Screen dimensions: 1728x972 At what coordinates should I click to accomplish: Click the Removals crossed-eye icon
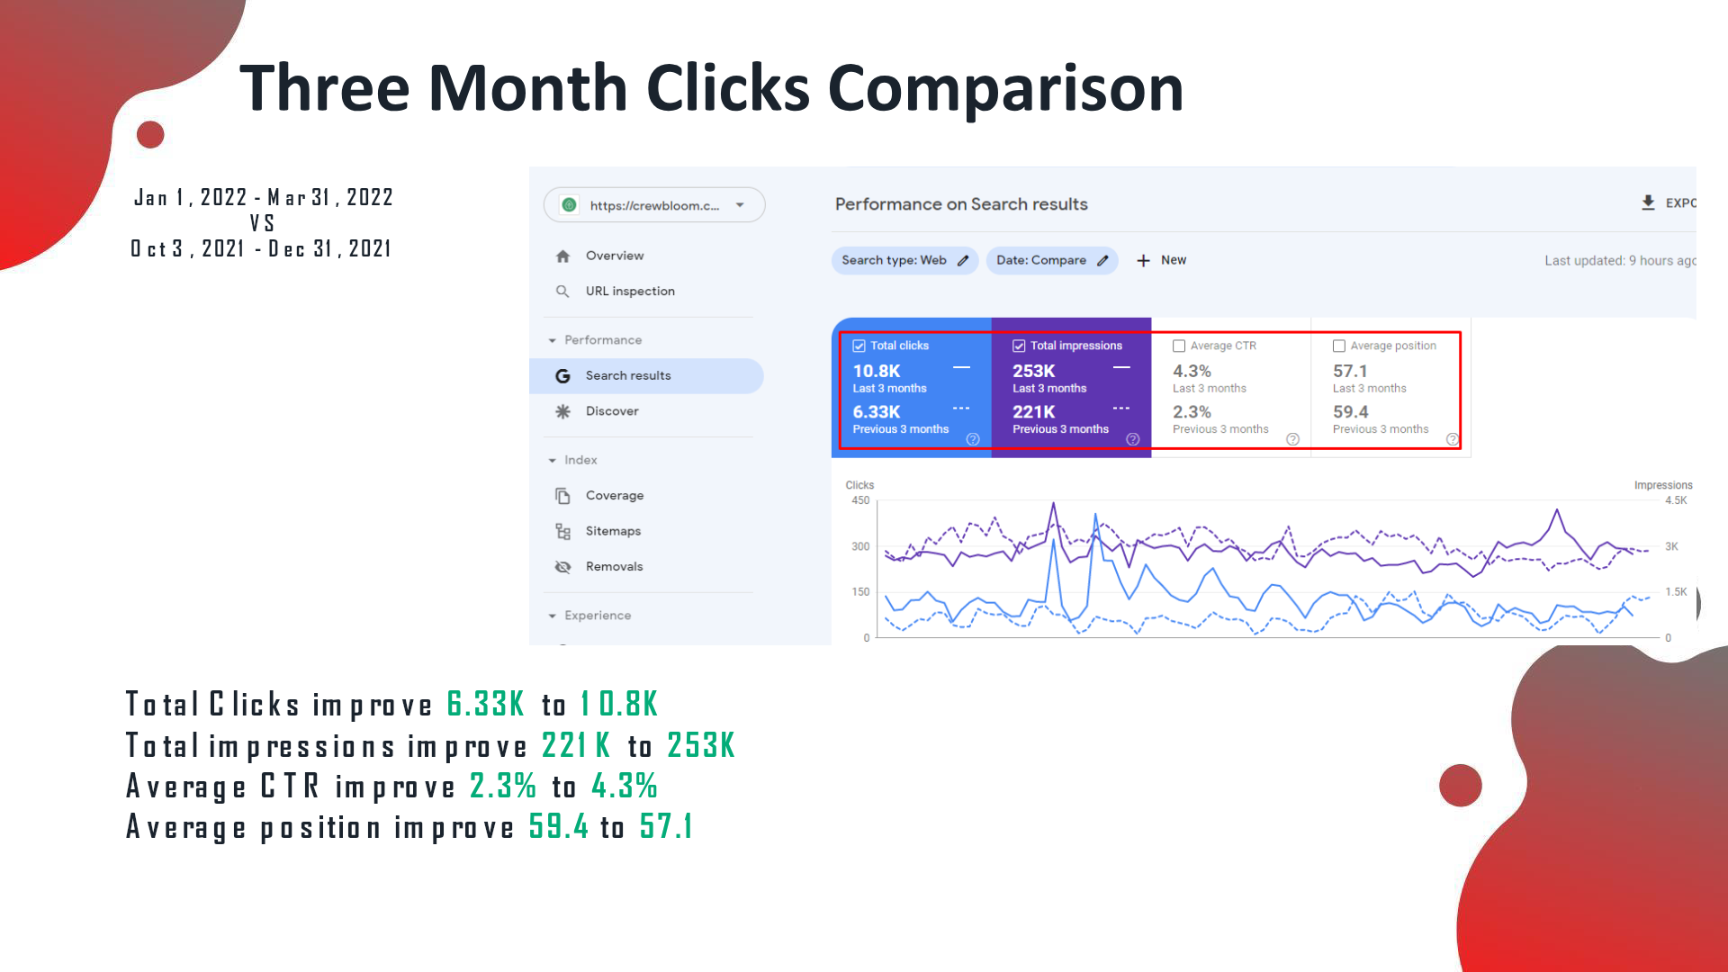(x=563, y=567)
